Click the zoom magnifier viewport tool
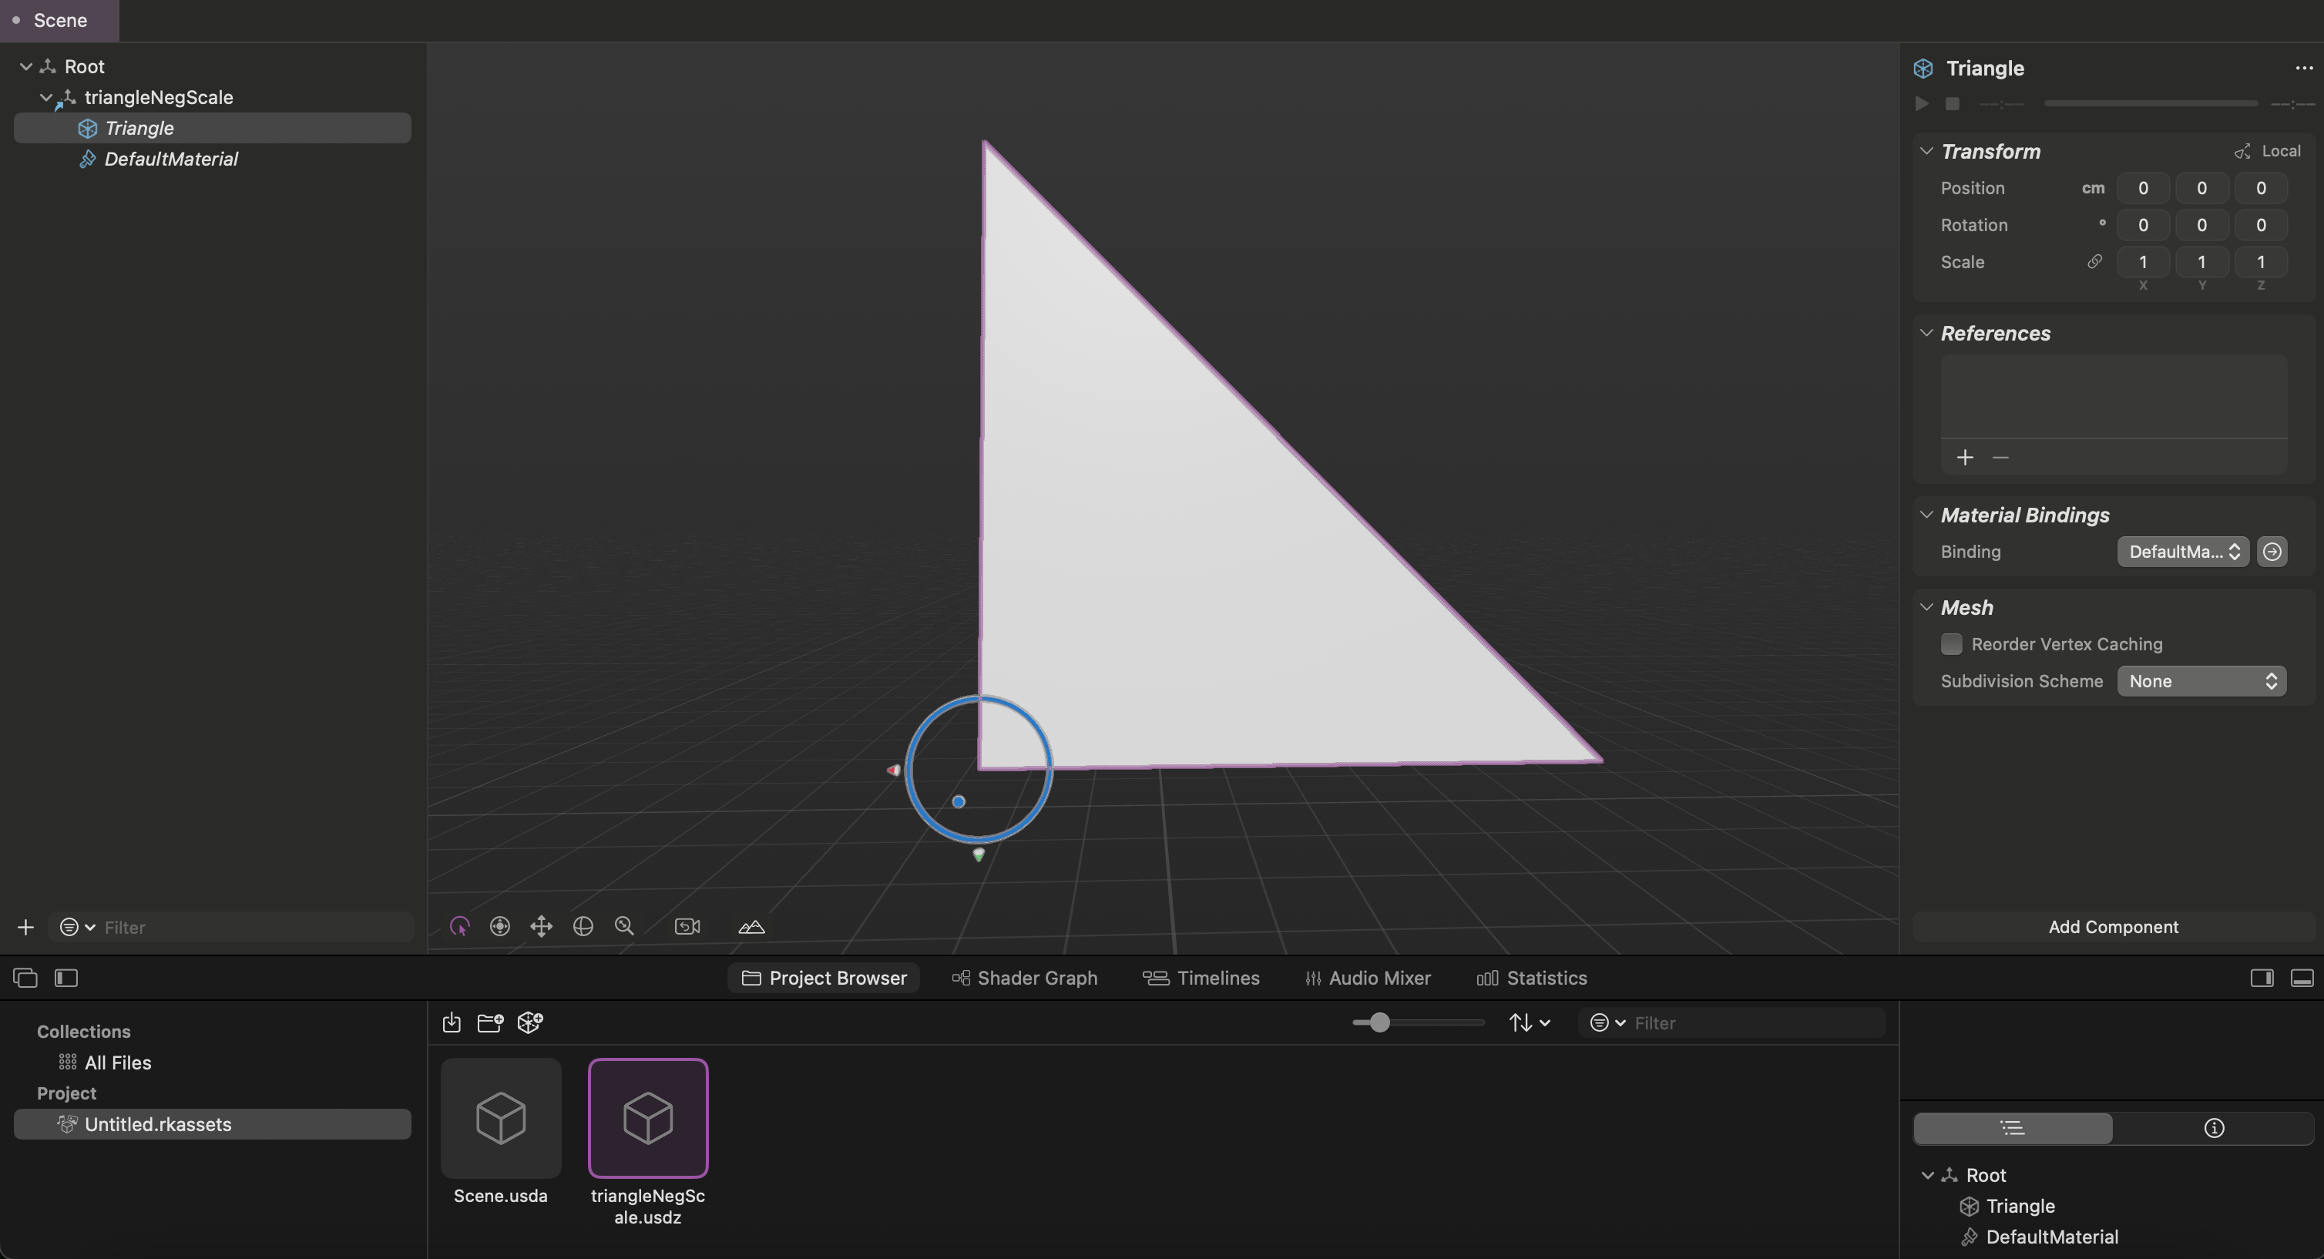Image resolution: width=2324 pixels, height=1259 pixels. pos(624,926)
